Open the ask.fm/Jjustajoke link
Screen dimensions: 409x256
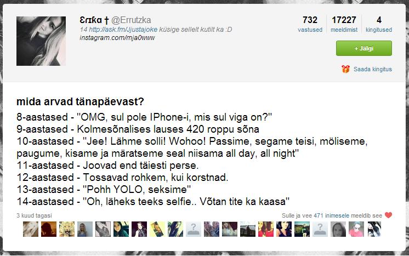[x=123, y=30]
